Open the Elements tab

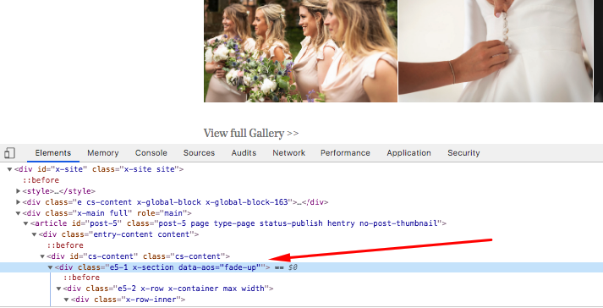[x=53, y=153]
